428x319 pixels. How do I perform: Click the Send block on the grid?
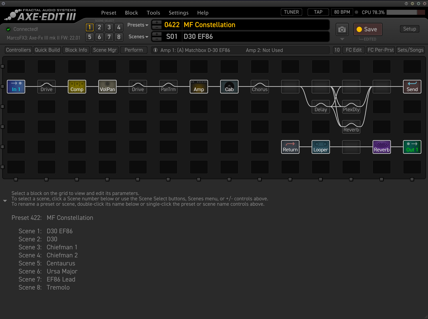(x=412, y=86)
